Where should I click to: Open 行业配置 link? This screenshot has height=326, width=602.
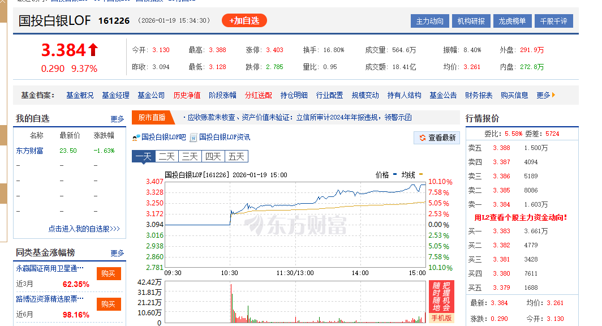[x=329, y=95]
